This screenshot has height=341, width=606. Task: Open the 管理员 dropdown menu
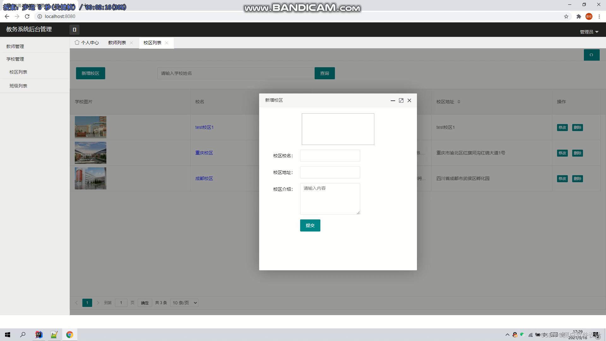tap(589, 32)
